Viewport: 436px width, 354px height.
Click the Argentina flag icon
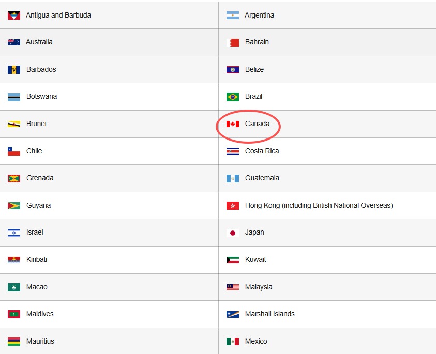(x=232, y=16)
